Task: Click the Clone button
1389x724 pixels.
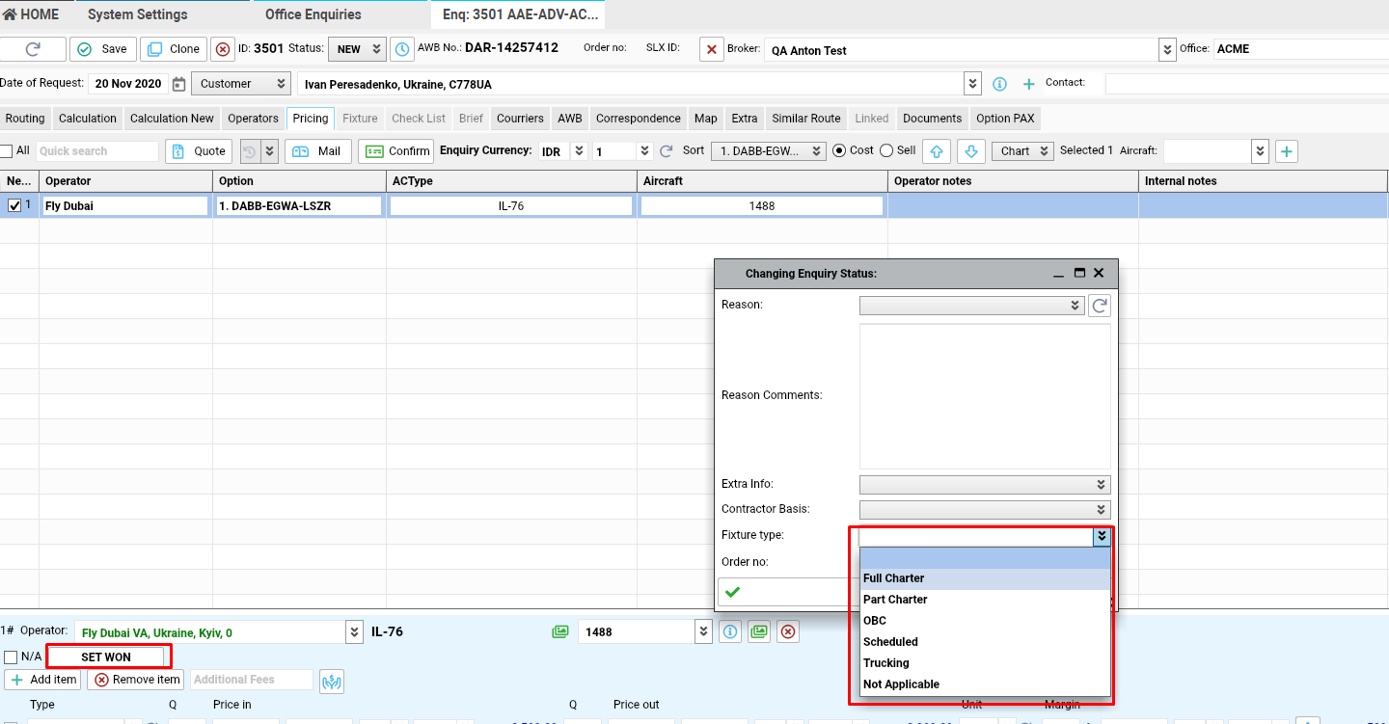Action: (174, 49)
